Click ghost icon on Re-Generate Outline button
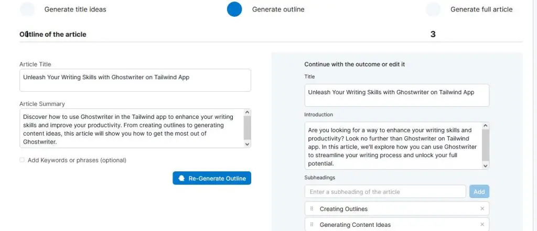 click(182, 178)
